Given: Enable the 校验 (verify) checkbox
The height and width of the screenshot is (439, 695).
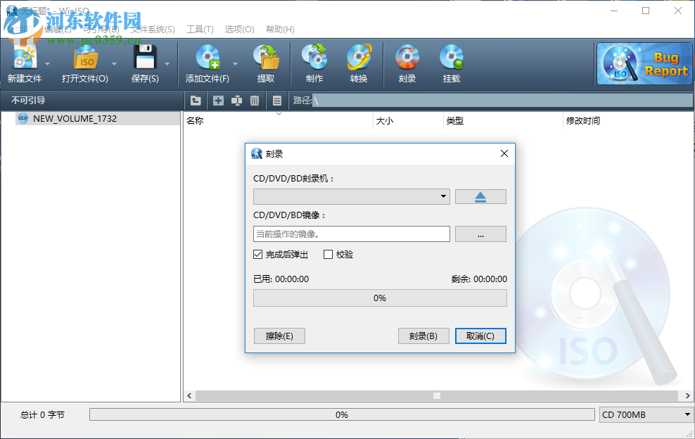Looking at the screenshot, I should click(327, 254).
